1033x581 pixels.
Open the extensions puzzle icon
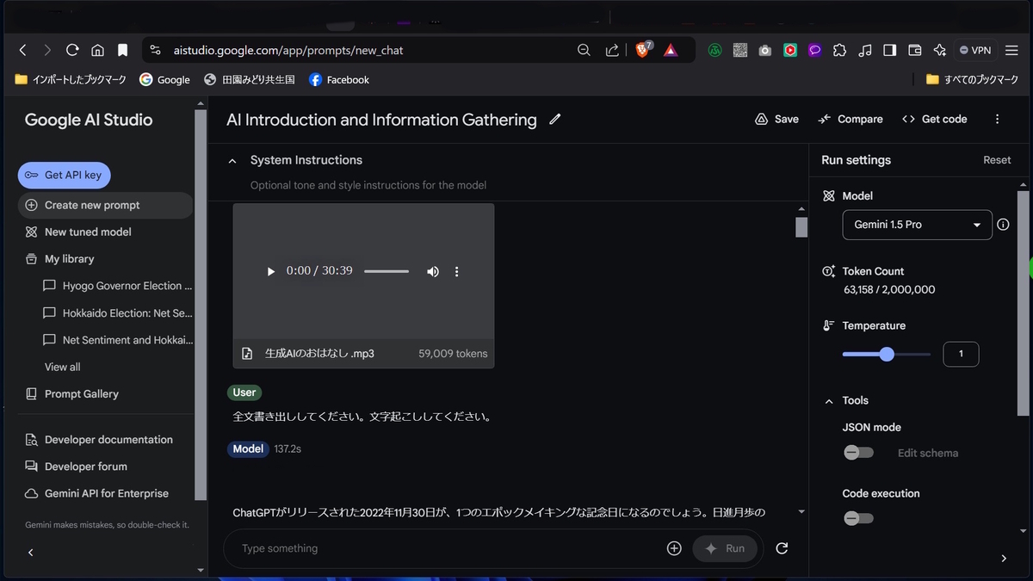point(839,50)
